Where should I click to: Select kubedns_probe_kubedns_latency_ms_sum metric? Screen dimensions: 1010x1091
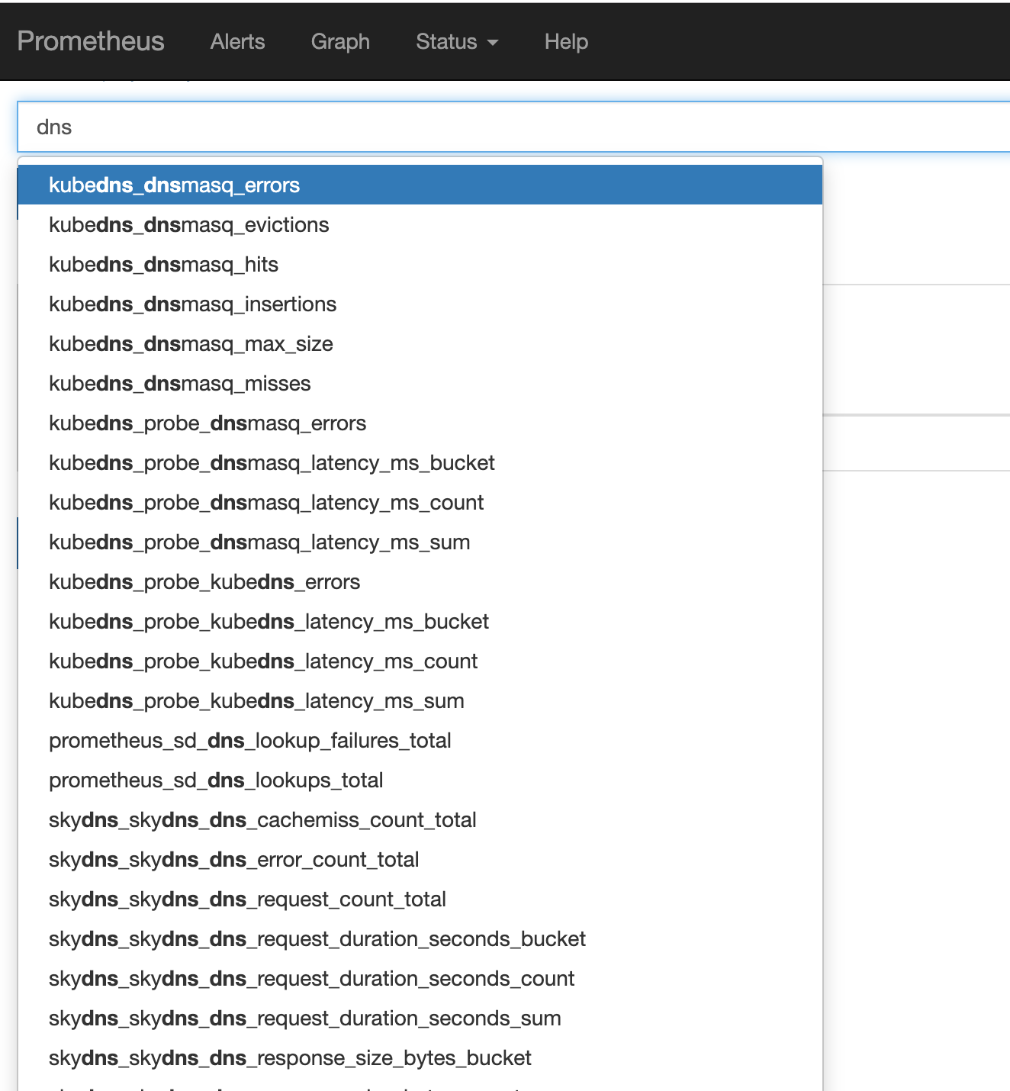[x=420, y=700]
